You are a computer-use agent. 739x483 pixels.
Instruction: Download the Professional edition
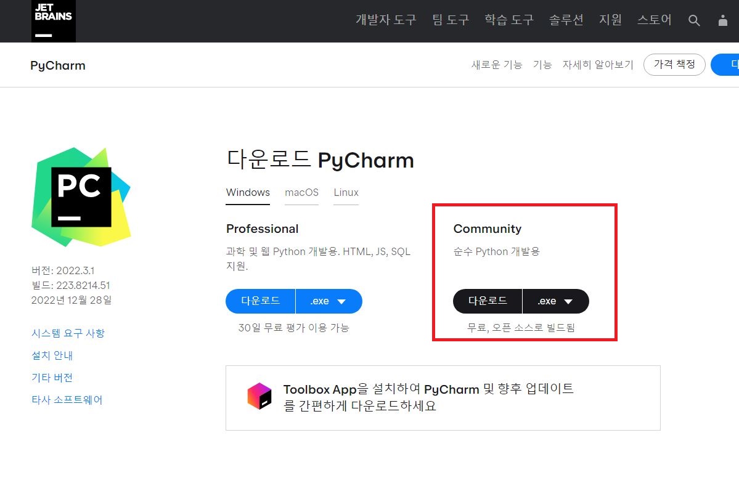coord(261,301)
